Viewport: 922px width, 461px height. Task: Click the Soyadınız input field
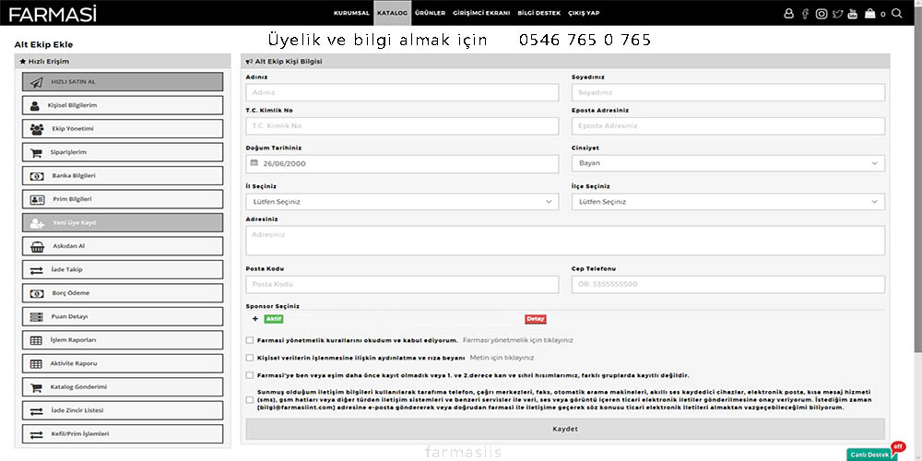[x=728, y=92]
